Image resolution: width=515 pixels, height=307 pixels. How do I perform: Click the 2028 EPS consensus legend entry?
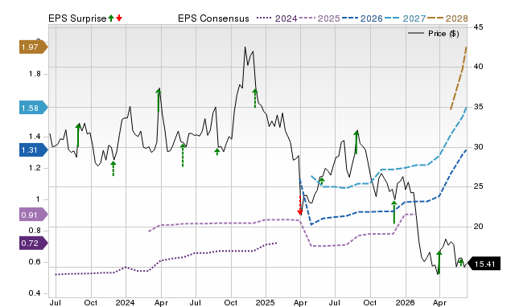(x=447, y=18)
